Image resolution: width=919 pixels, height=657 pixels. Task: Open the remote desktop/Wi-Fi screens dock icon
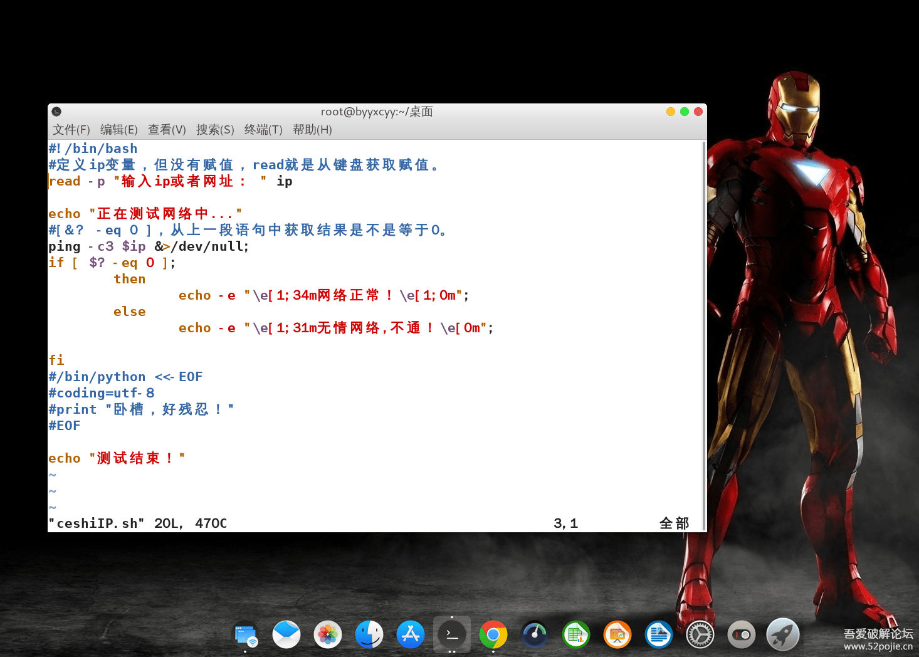point(245,635)
